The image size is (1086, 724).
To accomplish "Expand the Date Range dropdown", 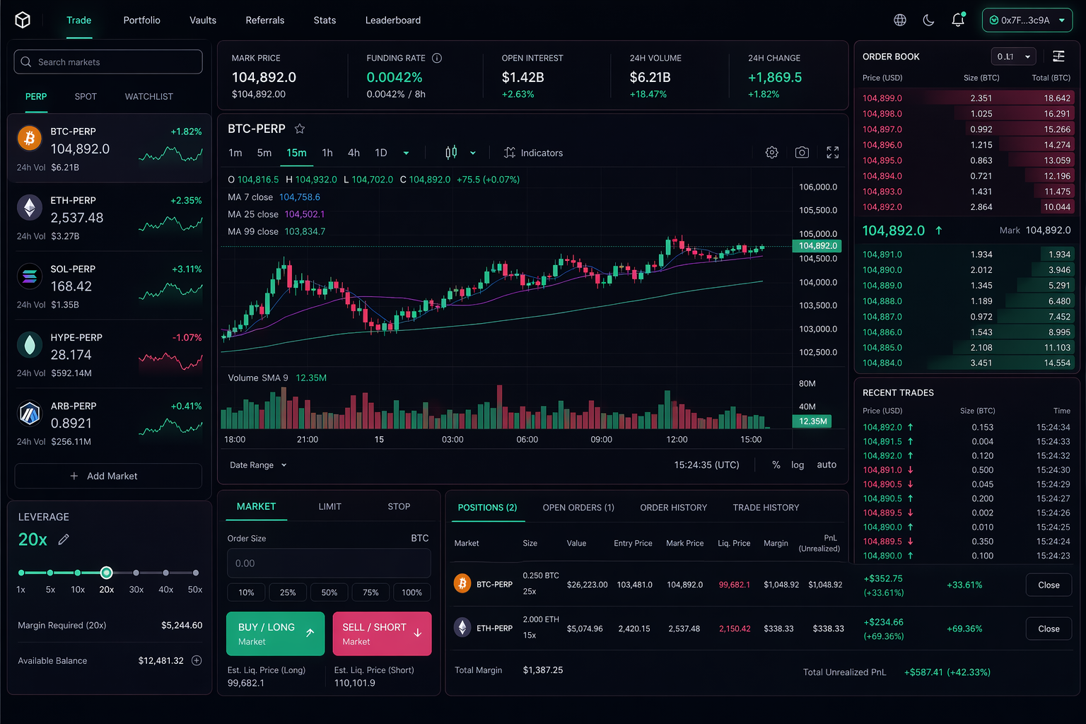I will [258, 465].
